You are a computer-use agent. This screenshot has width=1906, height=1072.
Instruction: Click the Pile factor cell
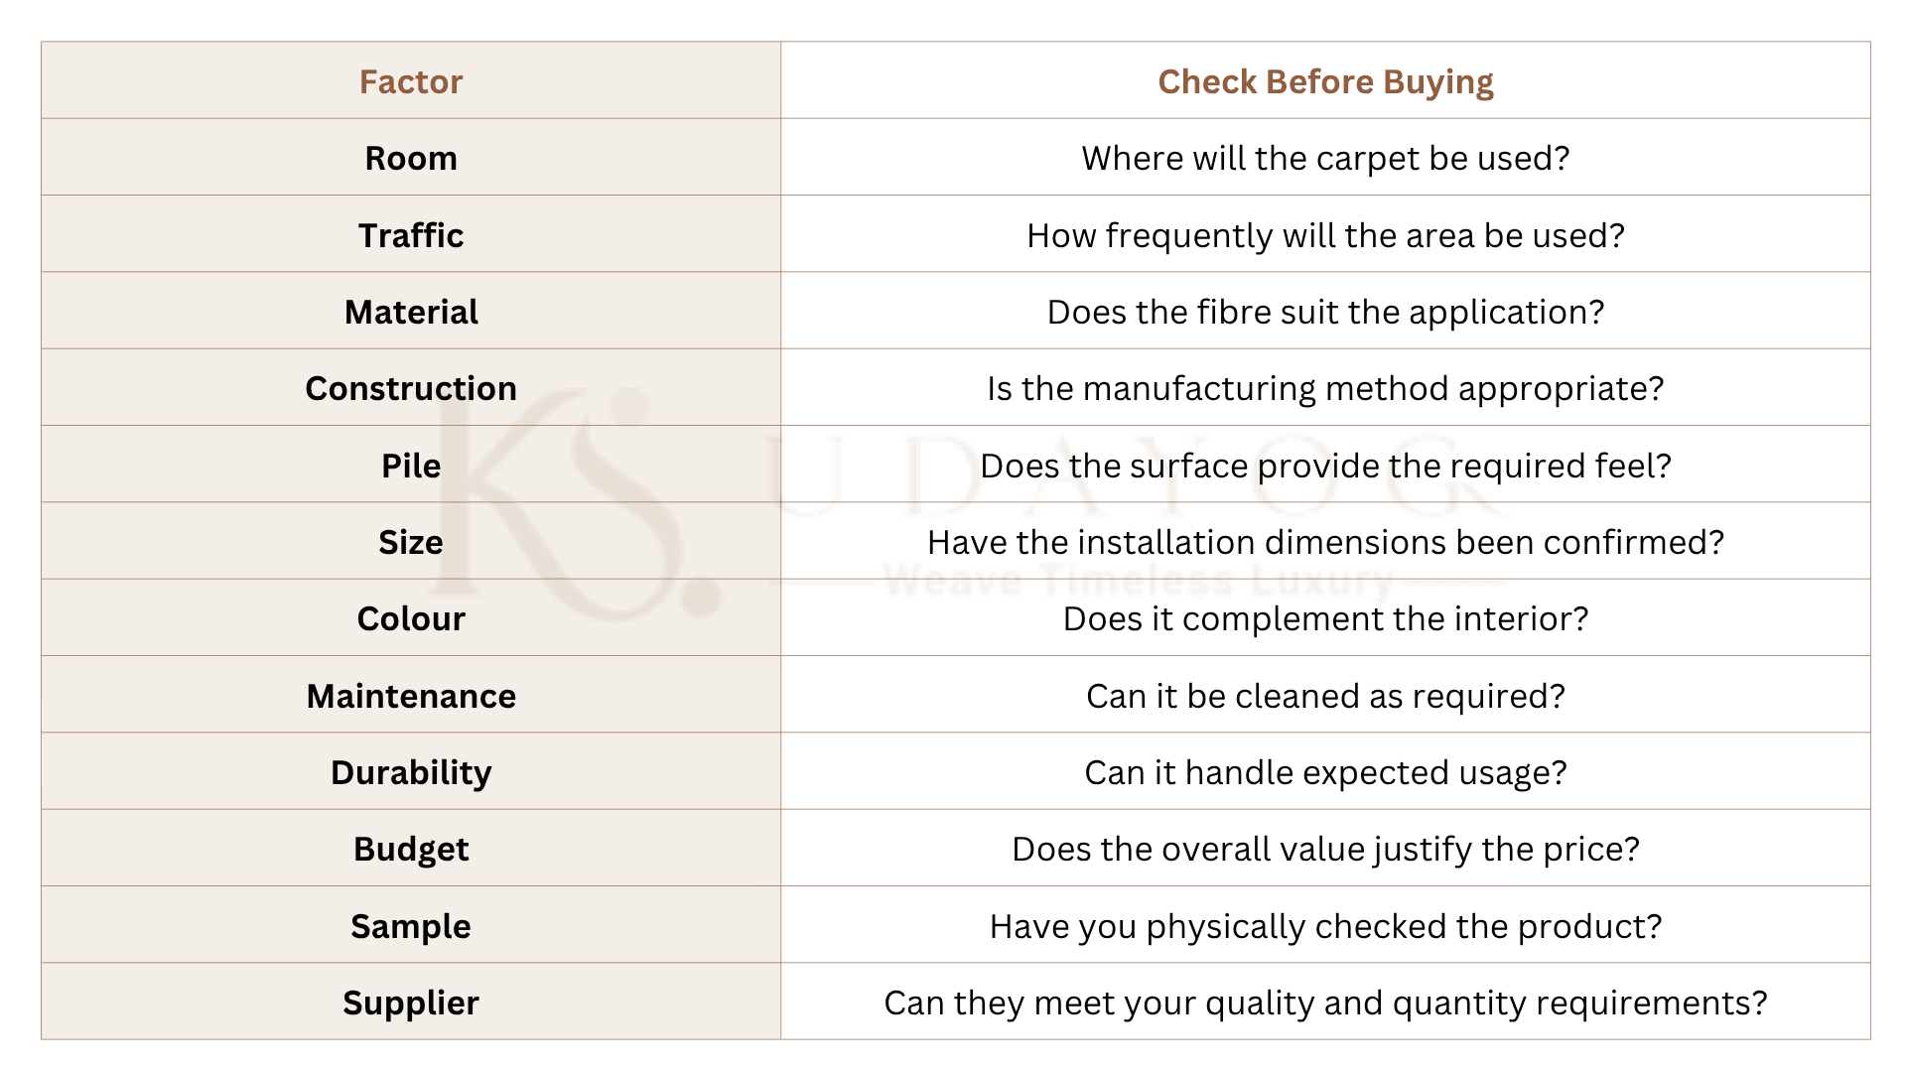(411, 465)
